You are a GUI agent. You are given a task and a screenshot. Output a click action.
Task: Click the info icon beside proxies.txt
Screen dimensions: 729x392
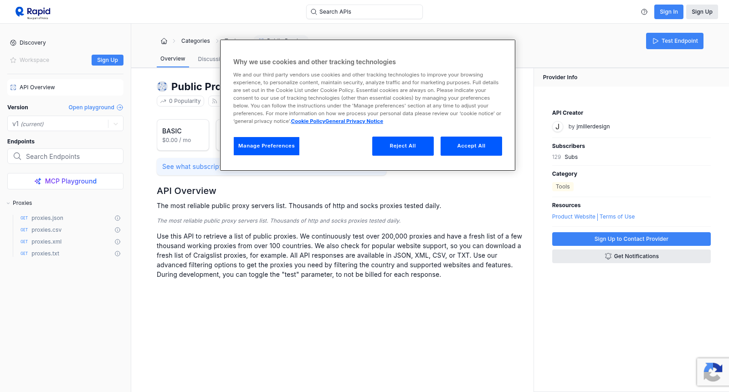pyautogui.click(x=118, y=254)
